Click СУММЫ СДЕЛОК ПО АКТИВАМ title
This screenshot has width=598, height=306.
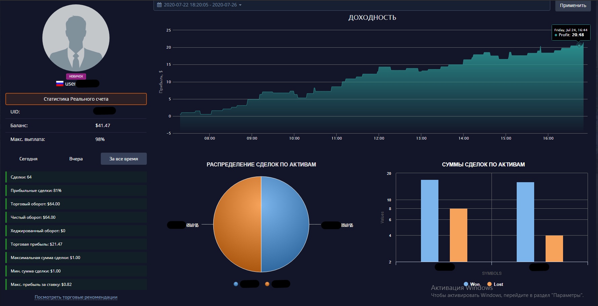click(483, 164)
